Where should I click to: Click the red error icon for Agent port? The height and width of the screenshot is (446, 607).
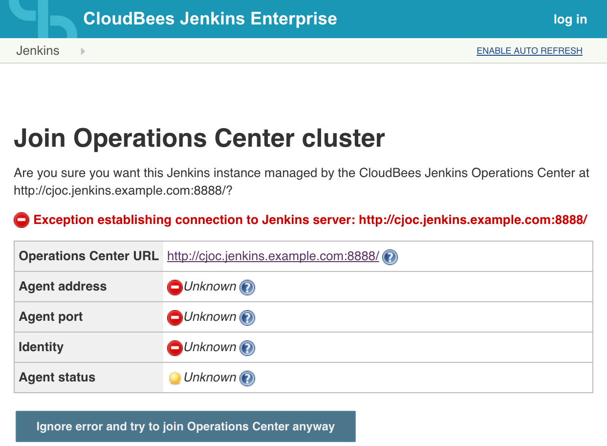(x=174, y=317)
